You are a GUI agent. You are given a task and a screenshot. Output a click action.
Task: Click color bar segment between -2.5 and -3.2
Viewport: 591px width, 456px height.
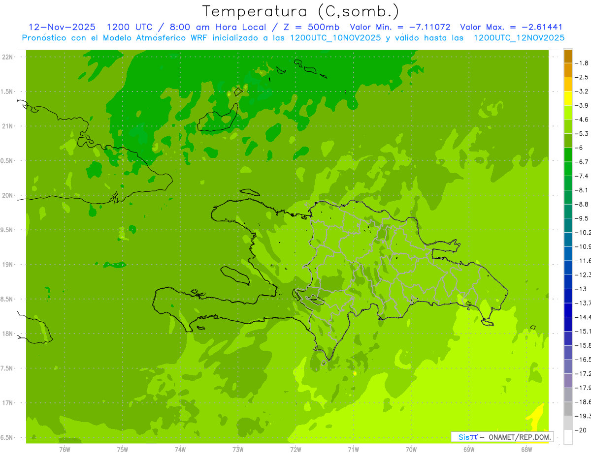(x=568, y=84)
